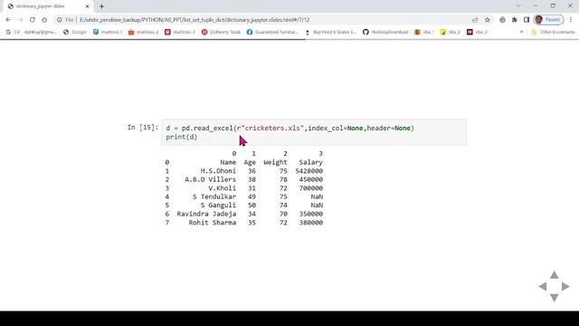This screenshot has height=326, width=579.
Task: Go back to the previous page
Action: click(8, 20)
